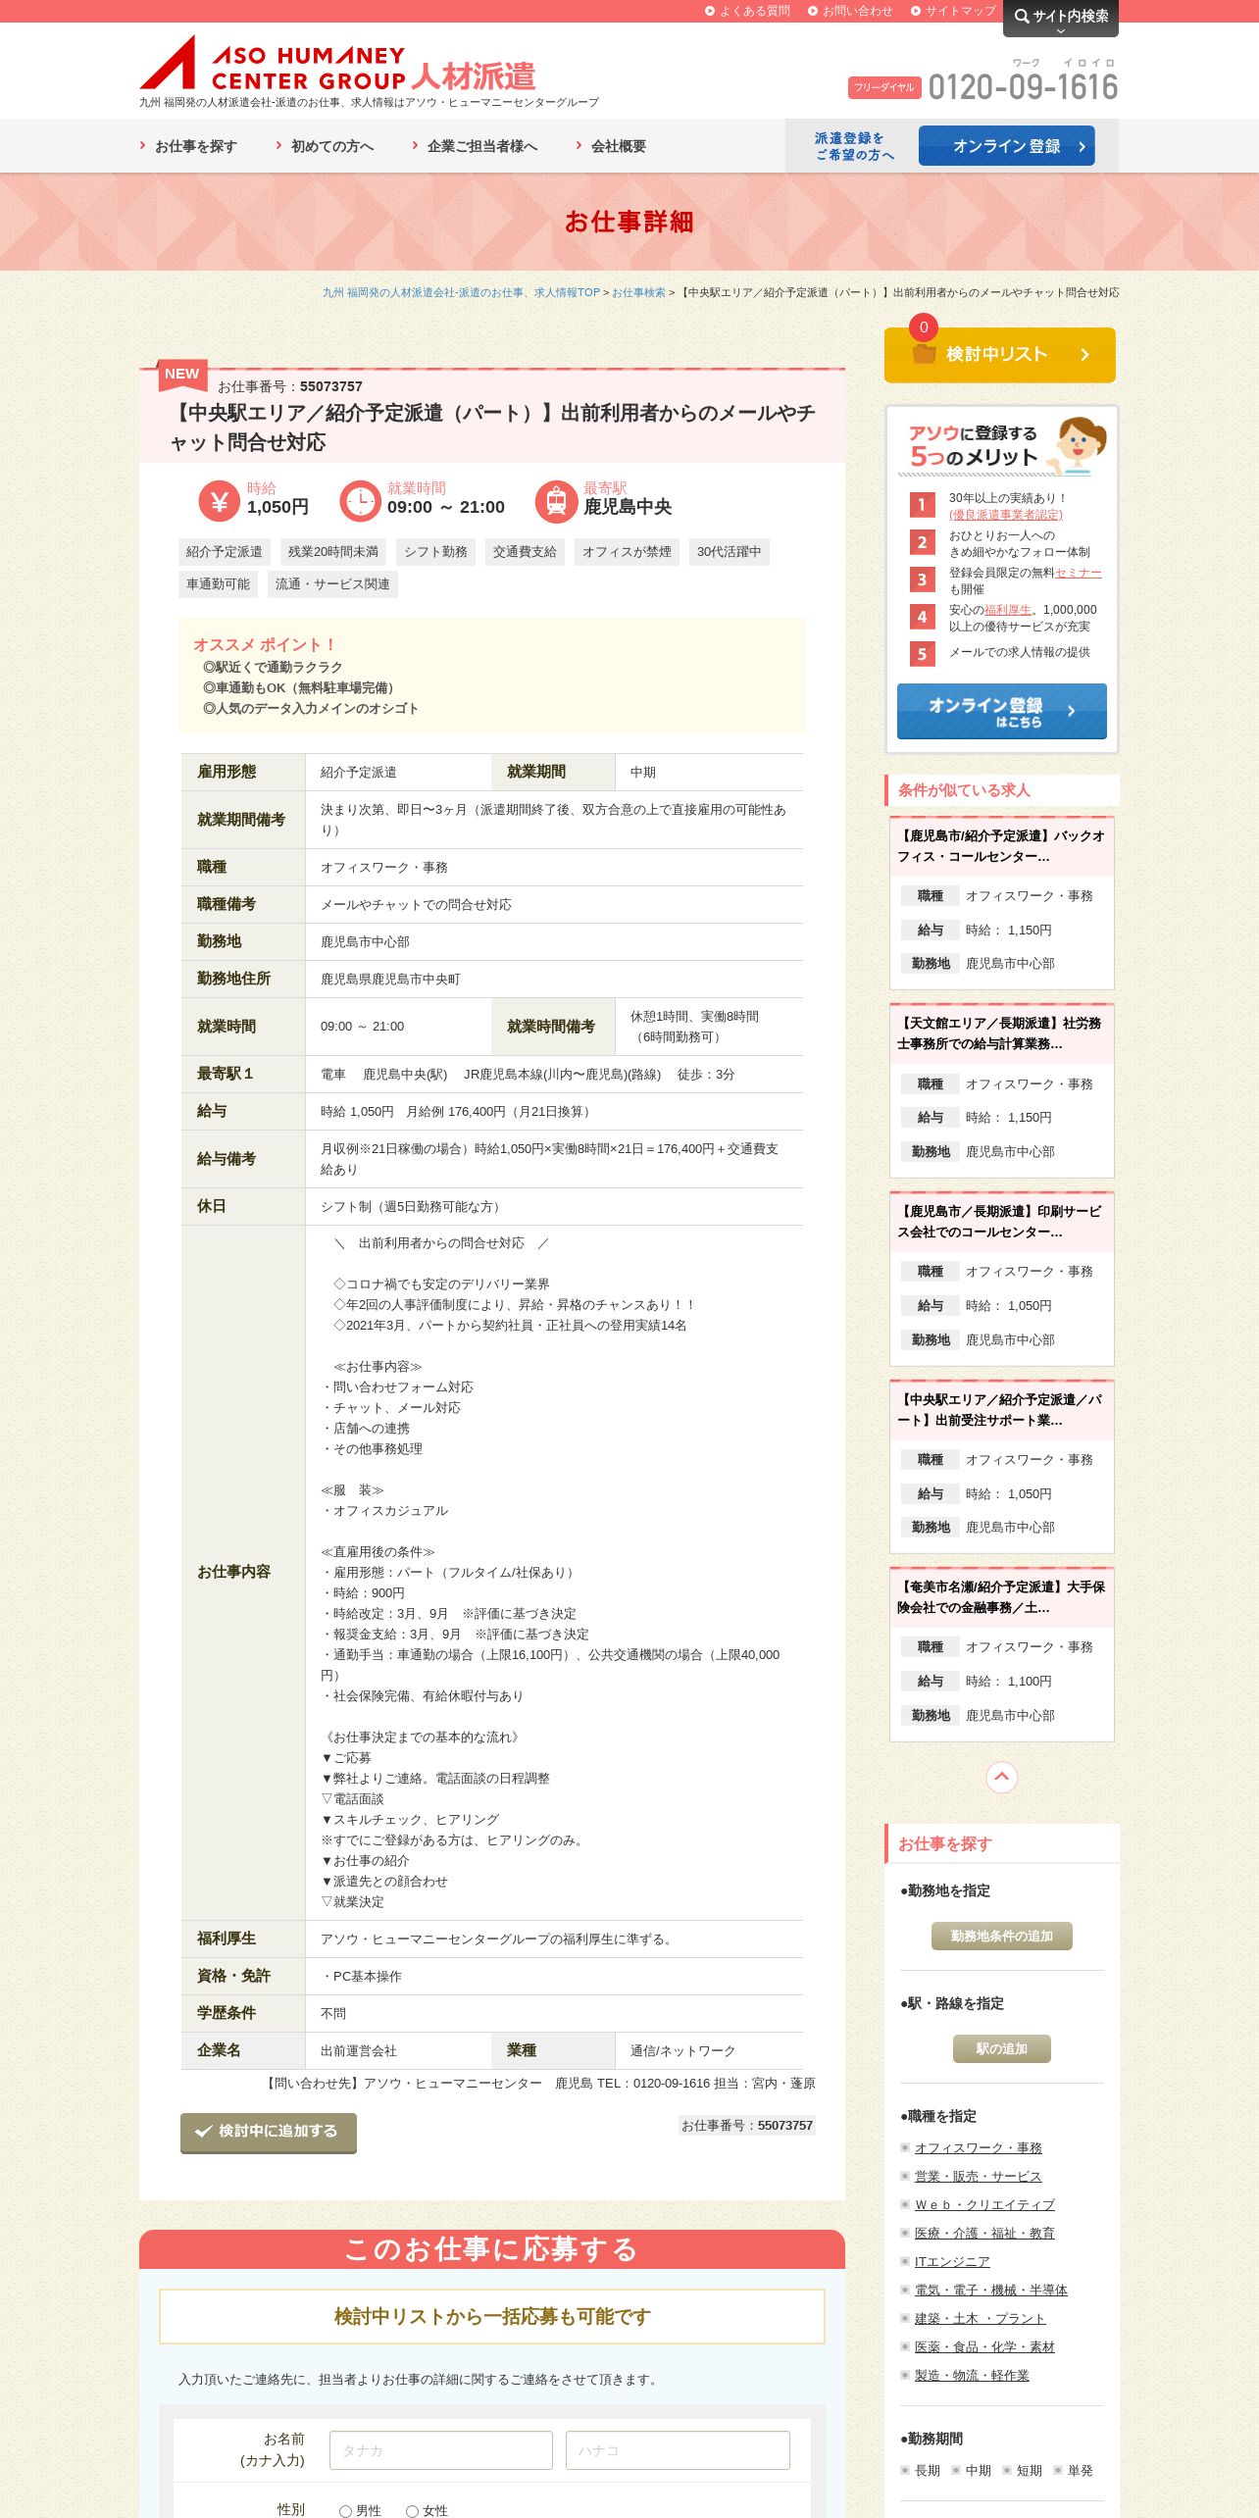
Task: Click the 交通費支給 tag
Action: [x=525, y=552]
